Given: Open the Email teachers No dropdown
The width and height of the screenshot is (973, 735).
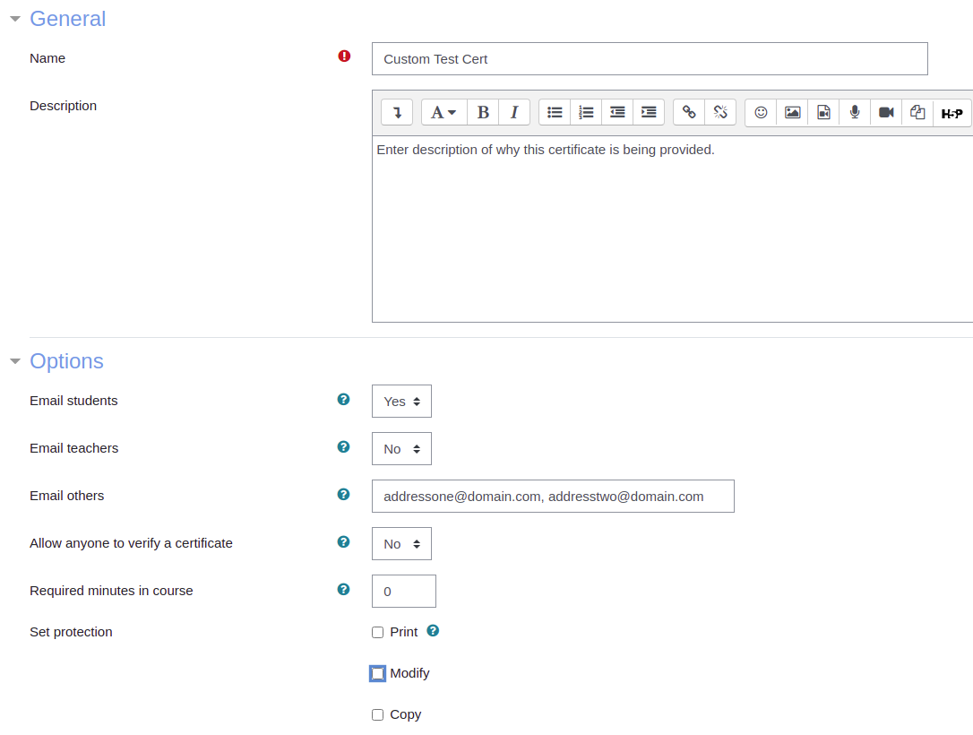Looking at the screenshot, I should click(x=401, y=449).
